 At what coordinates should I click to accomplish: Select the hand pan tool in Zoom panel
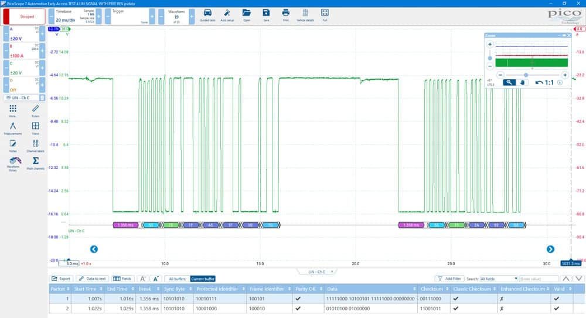click(522, 82)
